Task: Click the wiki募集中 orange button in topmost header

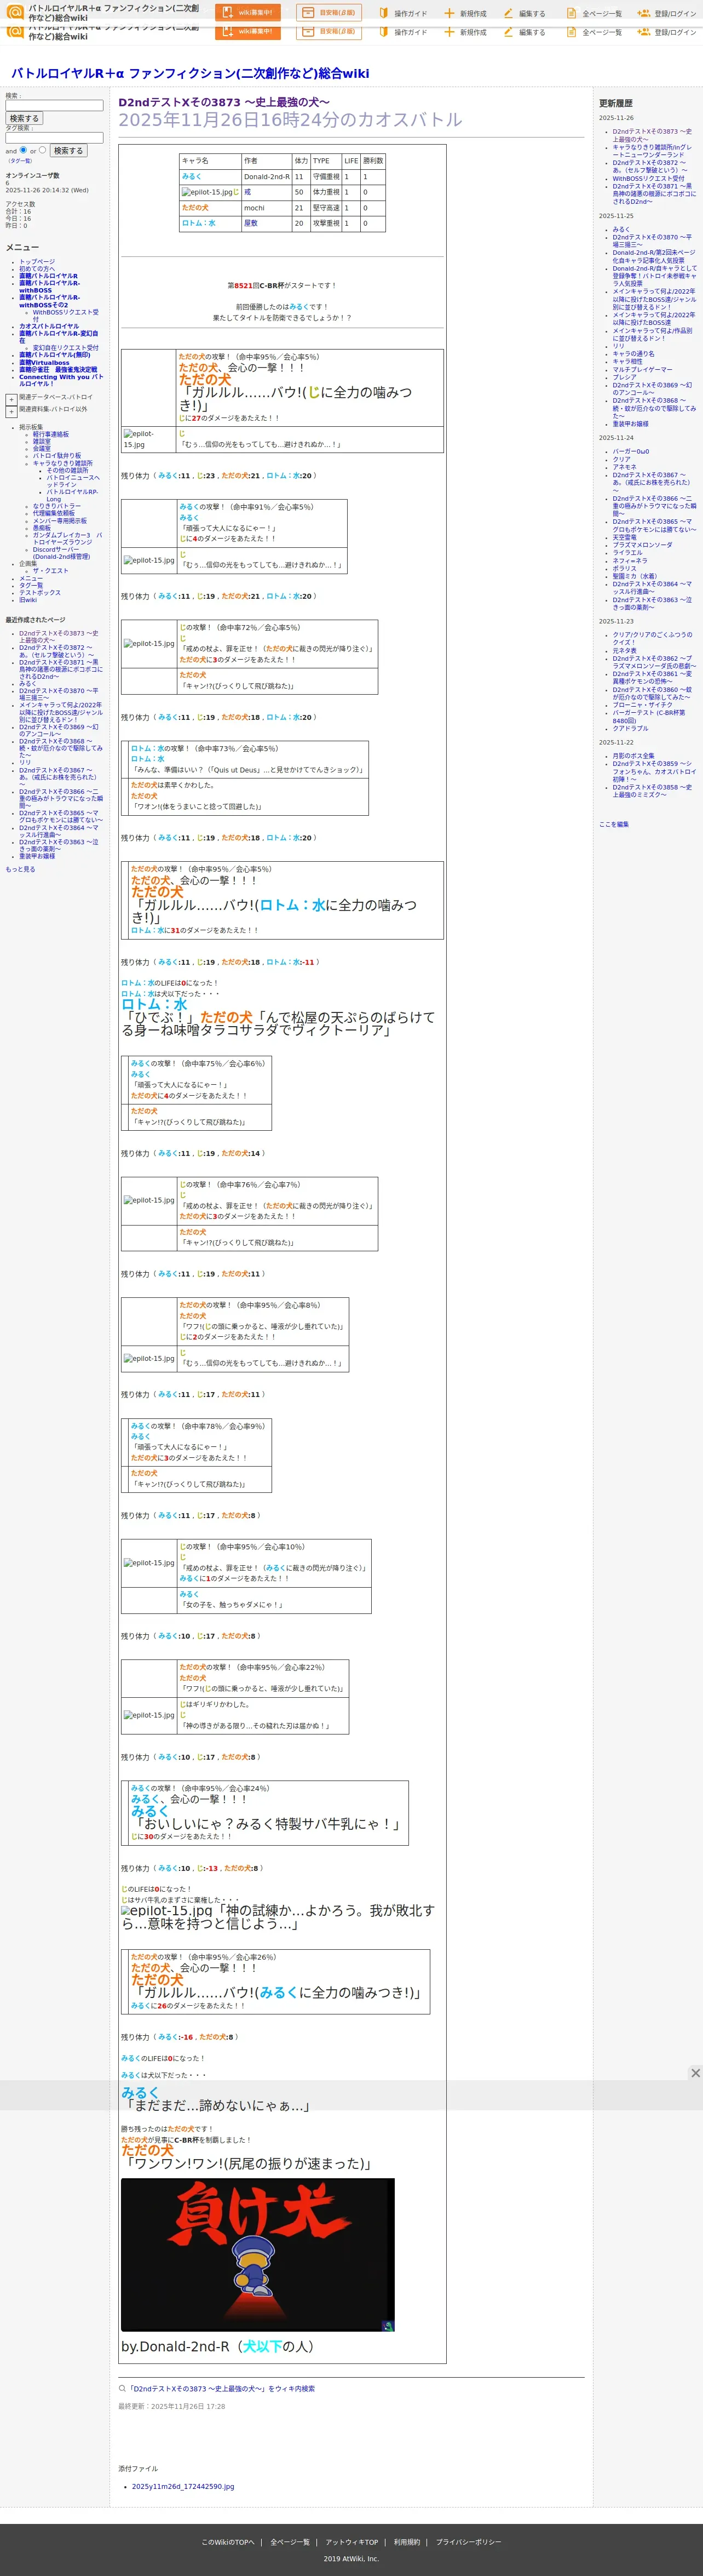Action: (x=247, y=13)
